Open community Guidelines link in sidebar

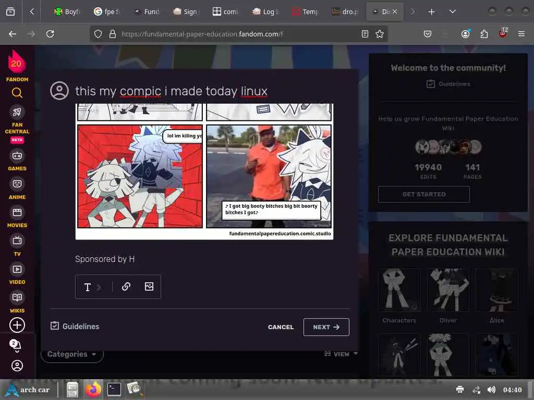(x=448, y=84)
